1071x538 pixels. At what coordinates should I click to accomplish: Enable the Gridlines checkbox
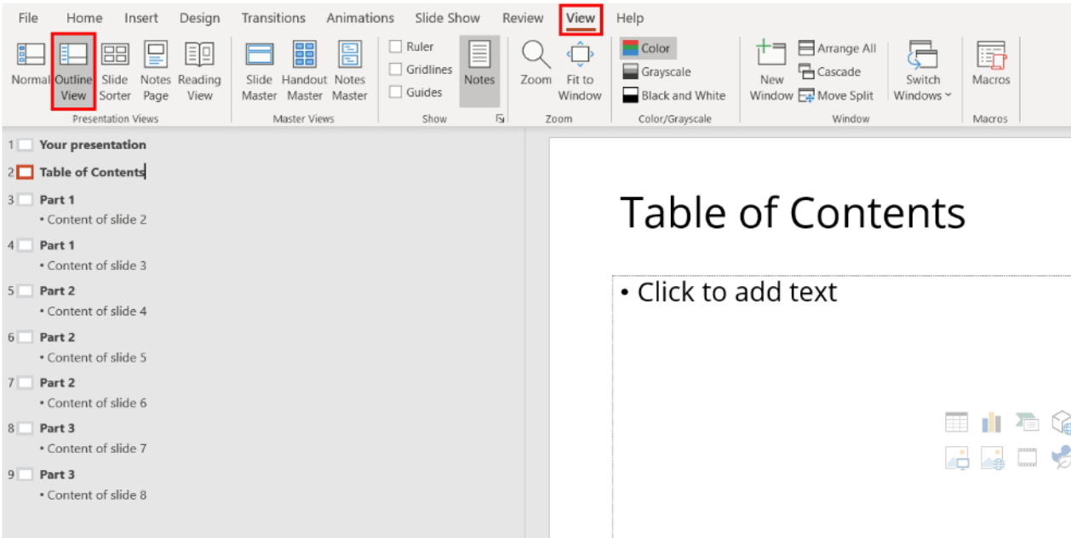click(x=396, y=70)
